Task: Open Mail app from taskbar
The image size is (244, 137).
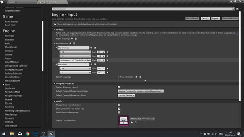Action: 20,134
